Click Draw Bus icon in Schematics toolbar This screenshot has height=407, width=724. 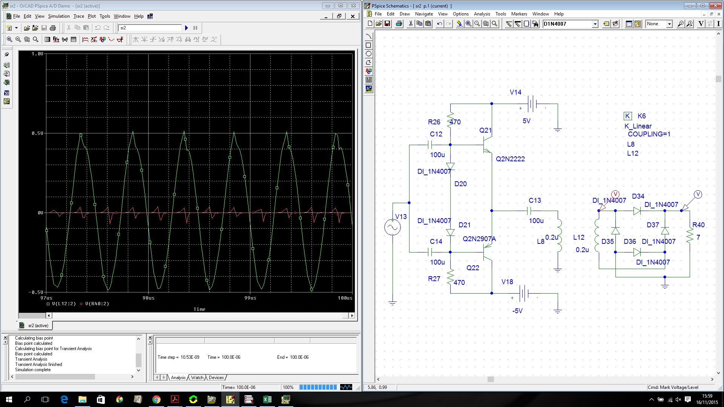(518, 24)
